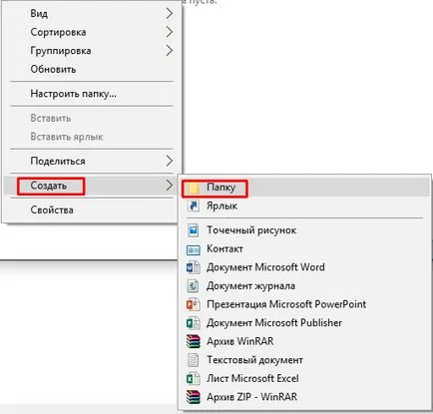Viewport: 433px width, 414px height.
Task: Select Контакт from the create submenu
Action: tap(305, 248)
